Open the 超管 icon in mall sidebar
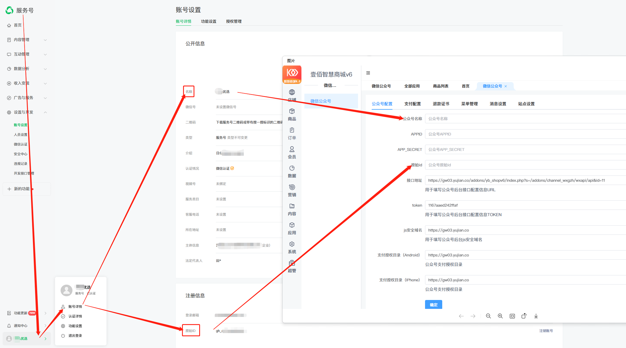 (292, 263)
